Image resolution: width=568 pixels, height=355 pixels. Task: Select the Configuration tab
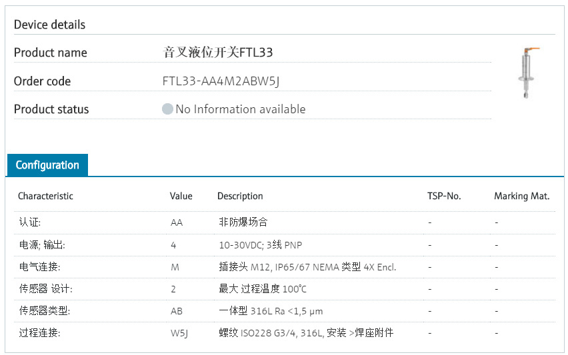(x=47, y=165)
